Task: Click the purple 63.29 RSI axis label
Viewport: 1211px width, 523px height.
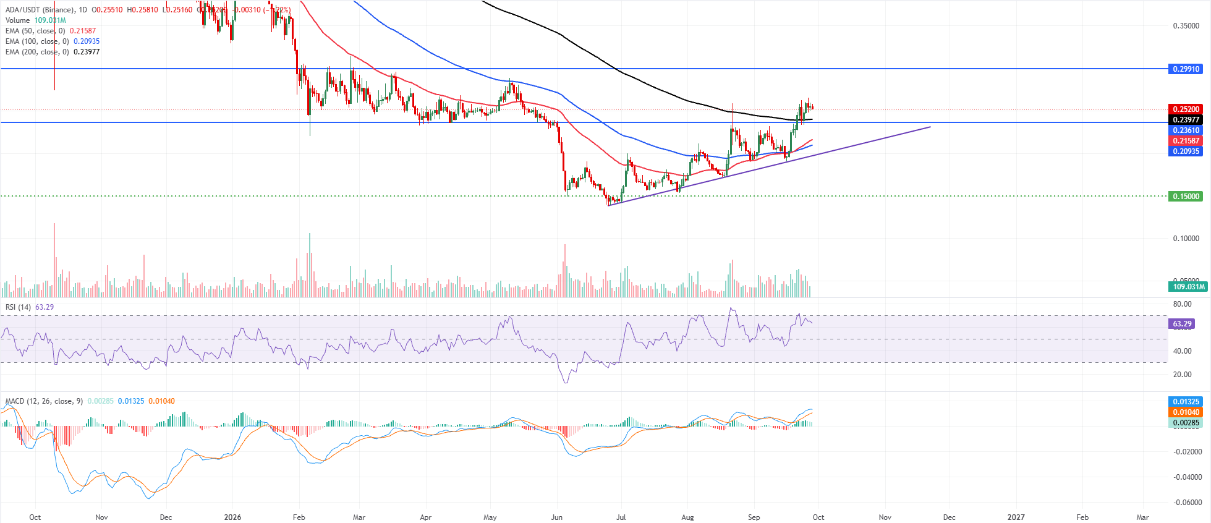Action: click(x=1182, y=324)
